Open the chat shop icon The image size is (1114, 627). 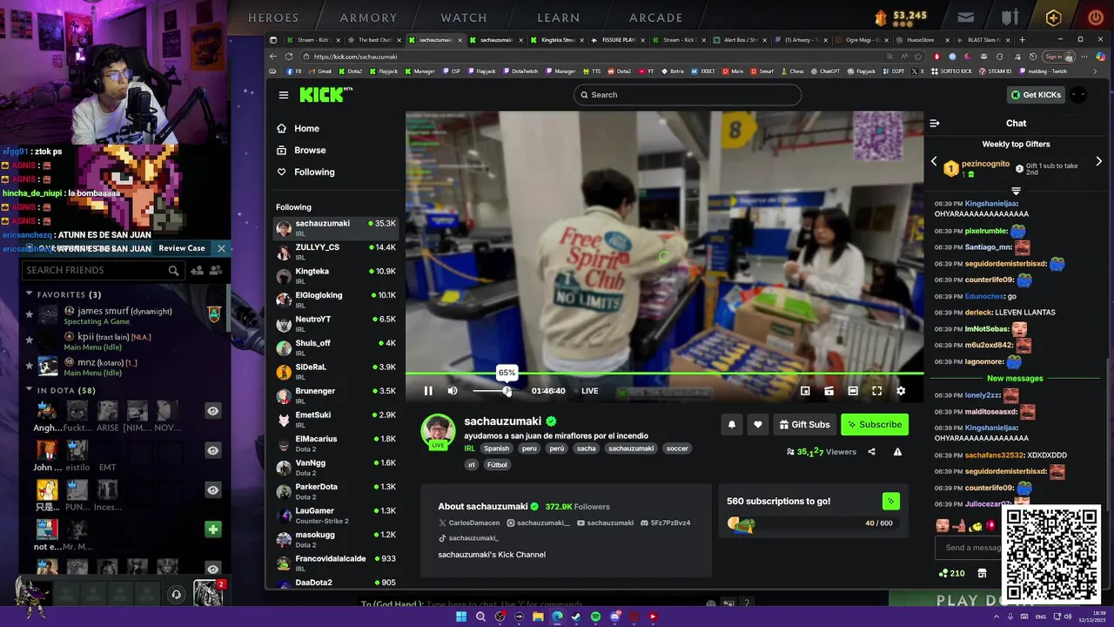(983, 573)
